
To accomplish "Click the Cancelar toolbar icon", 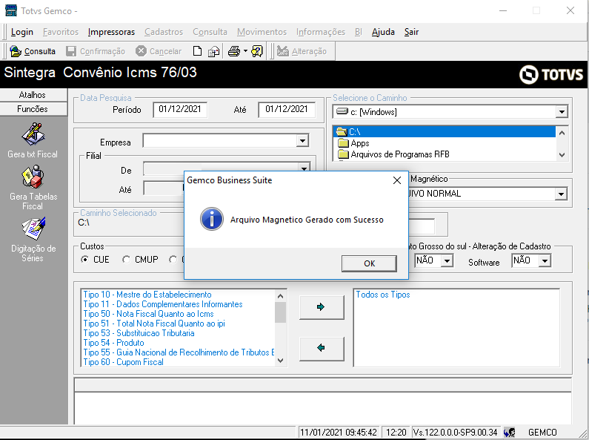I will pos(141,50).
